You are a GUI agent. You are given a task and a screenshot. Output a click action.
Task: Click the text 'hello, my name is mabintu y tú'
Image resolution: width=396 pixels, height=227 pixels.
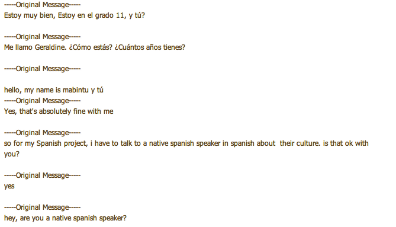(54, 90)
